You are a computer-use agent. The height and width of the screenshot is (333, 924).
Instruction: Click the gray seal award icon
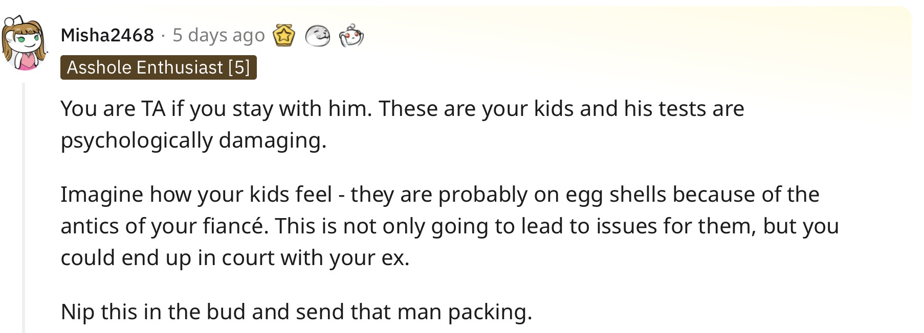coord(317,36)
